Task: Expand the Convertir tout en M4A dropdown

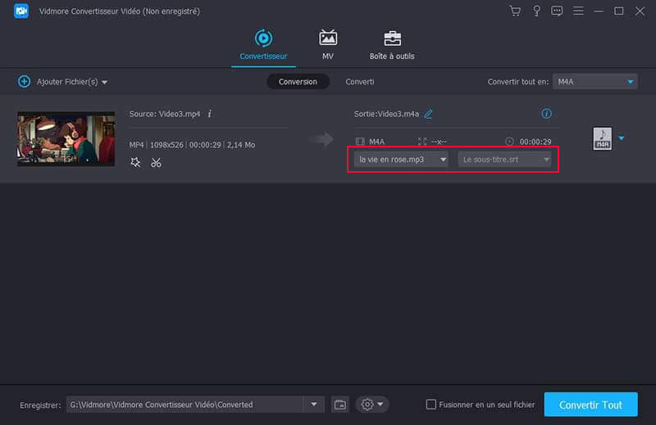Action: coord(594,82)
